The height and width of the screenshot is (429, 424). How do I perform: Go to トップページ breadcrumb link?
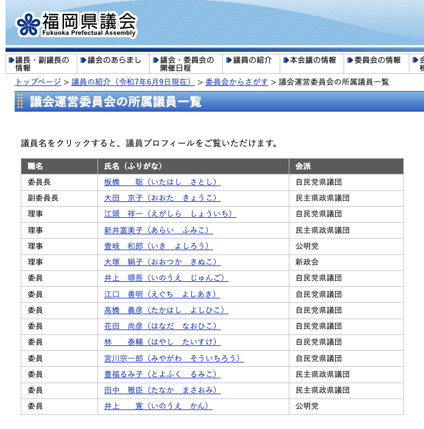(x=38, y=82)
